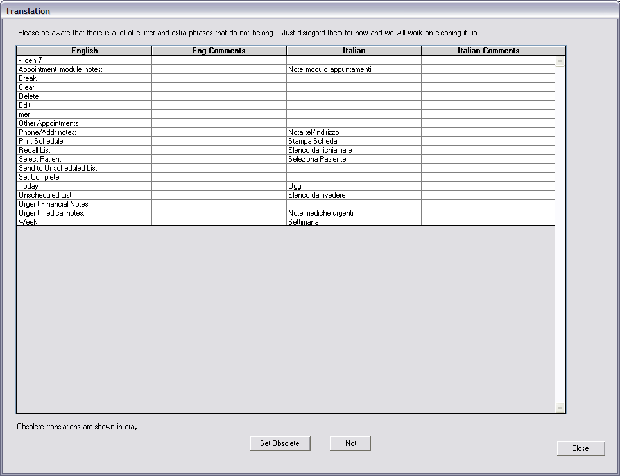Select the 'Today' English cell
Viewport: 620px width, 476px height.
pyautogui.click(x=84, y=186)
